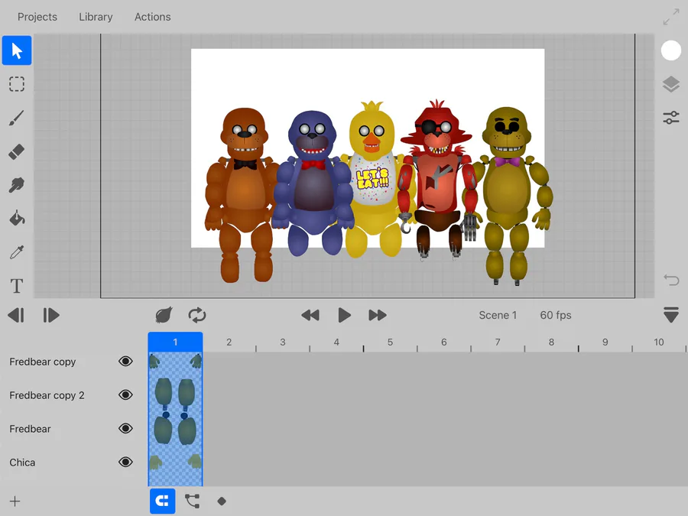Screen dimensions: 688x516
Task: Toggle fullscreen with the expand arrows
Action: point(671,17)
